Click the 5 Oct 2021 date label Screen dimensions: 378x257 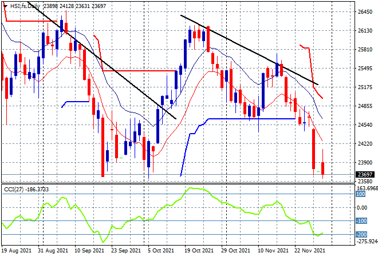click(x=160, y=251)
